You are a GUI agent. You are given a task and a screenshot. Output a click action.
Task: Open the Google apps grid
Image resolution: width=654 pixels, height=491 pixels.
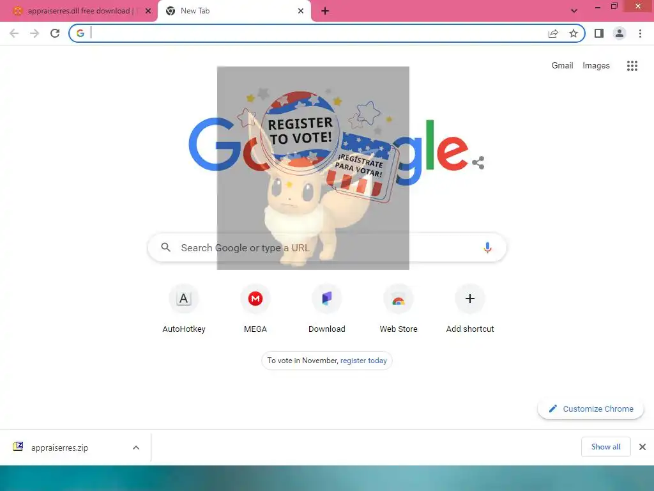click(632, 66)
